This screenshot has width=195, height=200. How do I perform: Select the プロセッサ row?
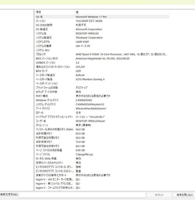(x=102, y=54)
